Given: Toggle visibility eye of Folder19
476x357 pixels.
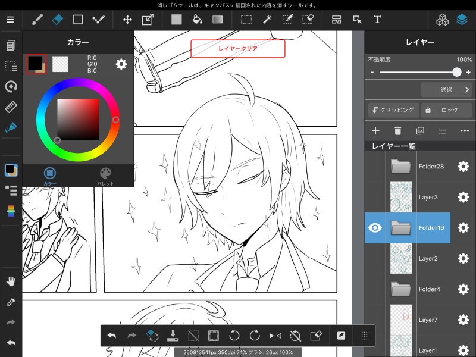Looking at the screenshot, I should pyautogui.click(x=375, y=228).
